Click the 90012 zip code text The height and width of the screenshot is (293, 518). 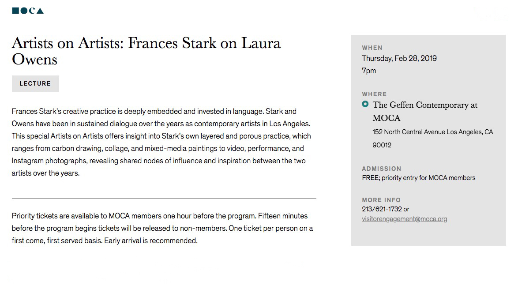click(x=382, y=145)
